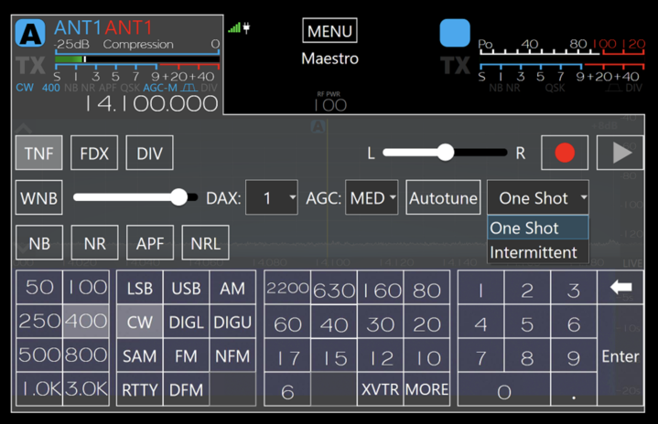The image size is (658, 424).
Task: Select the 250 Hz filter width
Action: (39, 322)
